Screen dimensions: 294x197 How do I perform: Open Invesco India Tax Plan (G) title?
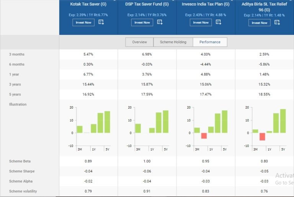pyautogui.click(x=206, y=4)
